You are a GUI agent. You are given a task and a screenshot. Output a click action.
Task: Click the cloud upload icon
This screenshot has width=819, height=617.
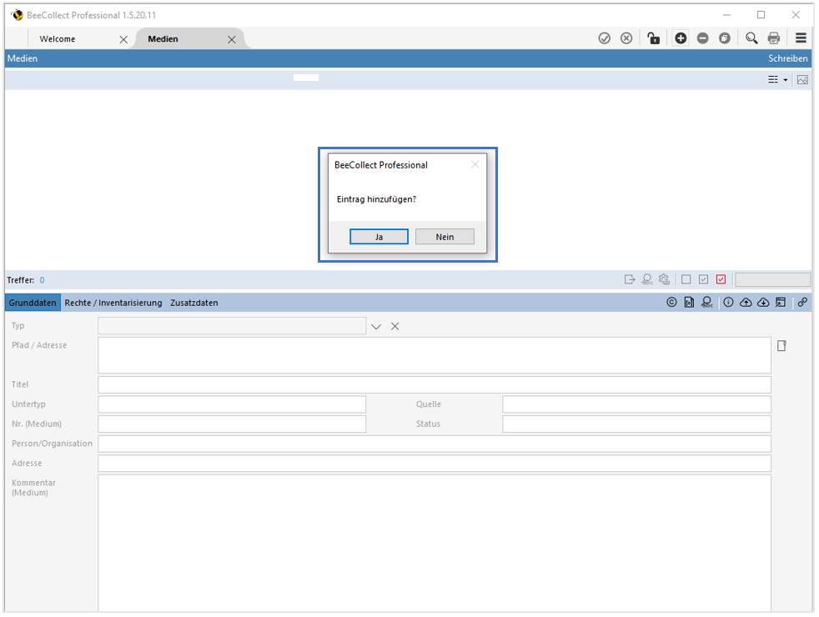pyautogui.click(x=746, y=303)
